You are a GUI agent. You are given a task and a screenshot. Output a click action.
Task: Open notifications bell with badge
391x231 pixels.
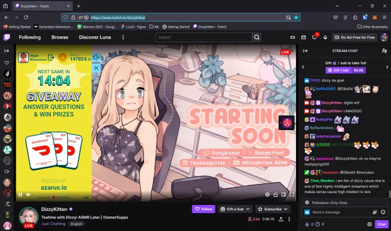coord(315,37)
